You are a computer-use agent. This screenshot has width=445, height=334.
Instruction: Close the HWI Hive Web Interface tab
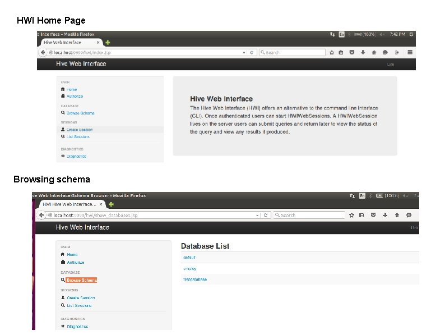click(101, 204)
